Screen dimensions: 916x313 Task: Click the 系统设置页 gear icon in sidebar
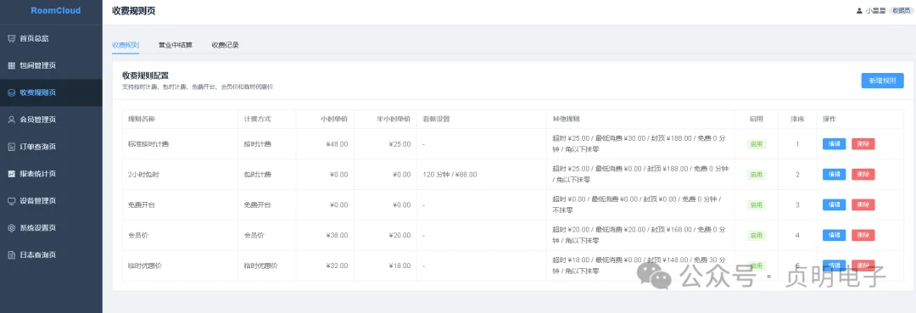pos(11,227)
